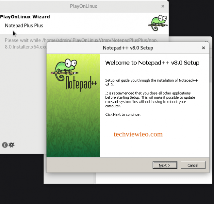The image size is (214, 204).
Task: Click the 'Click Next to continue.' text
Action: click(123, 114)
